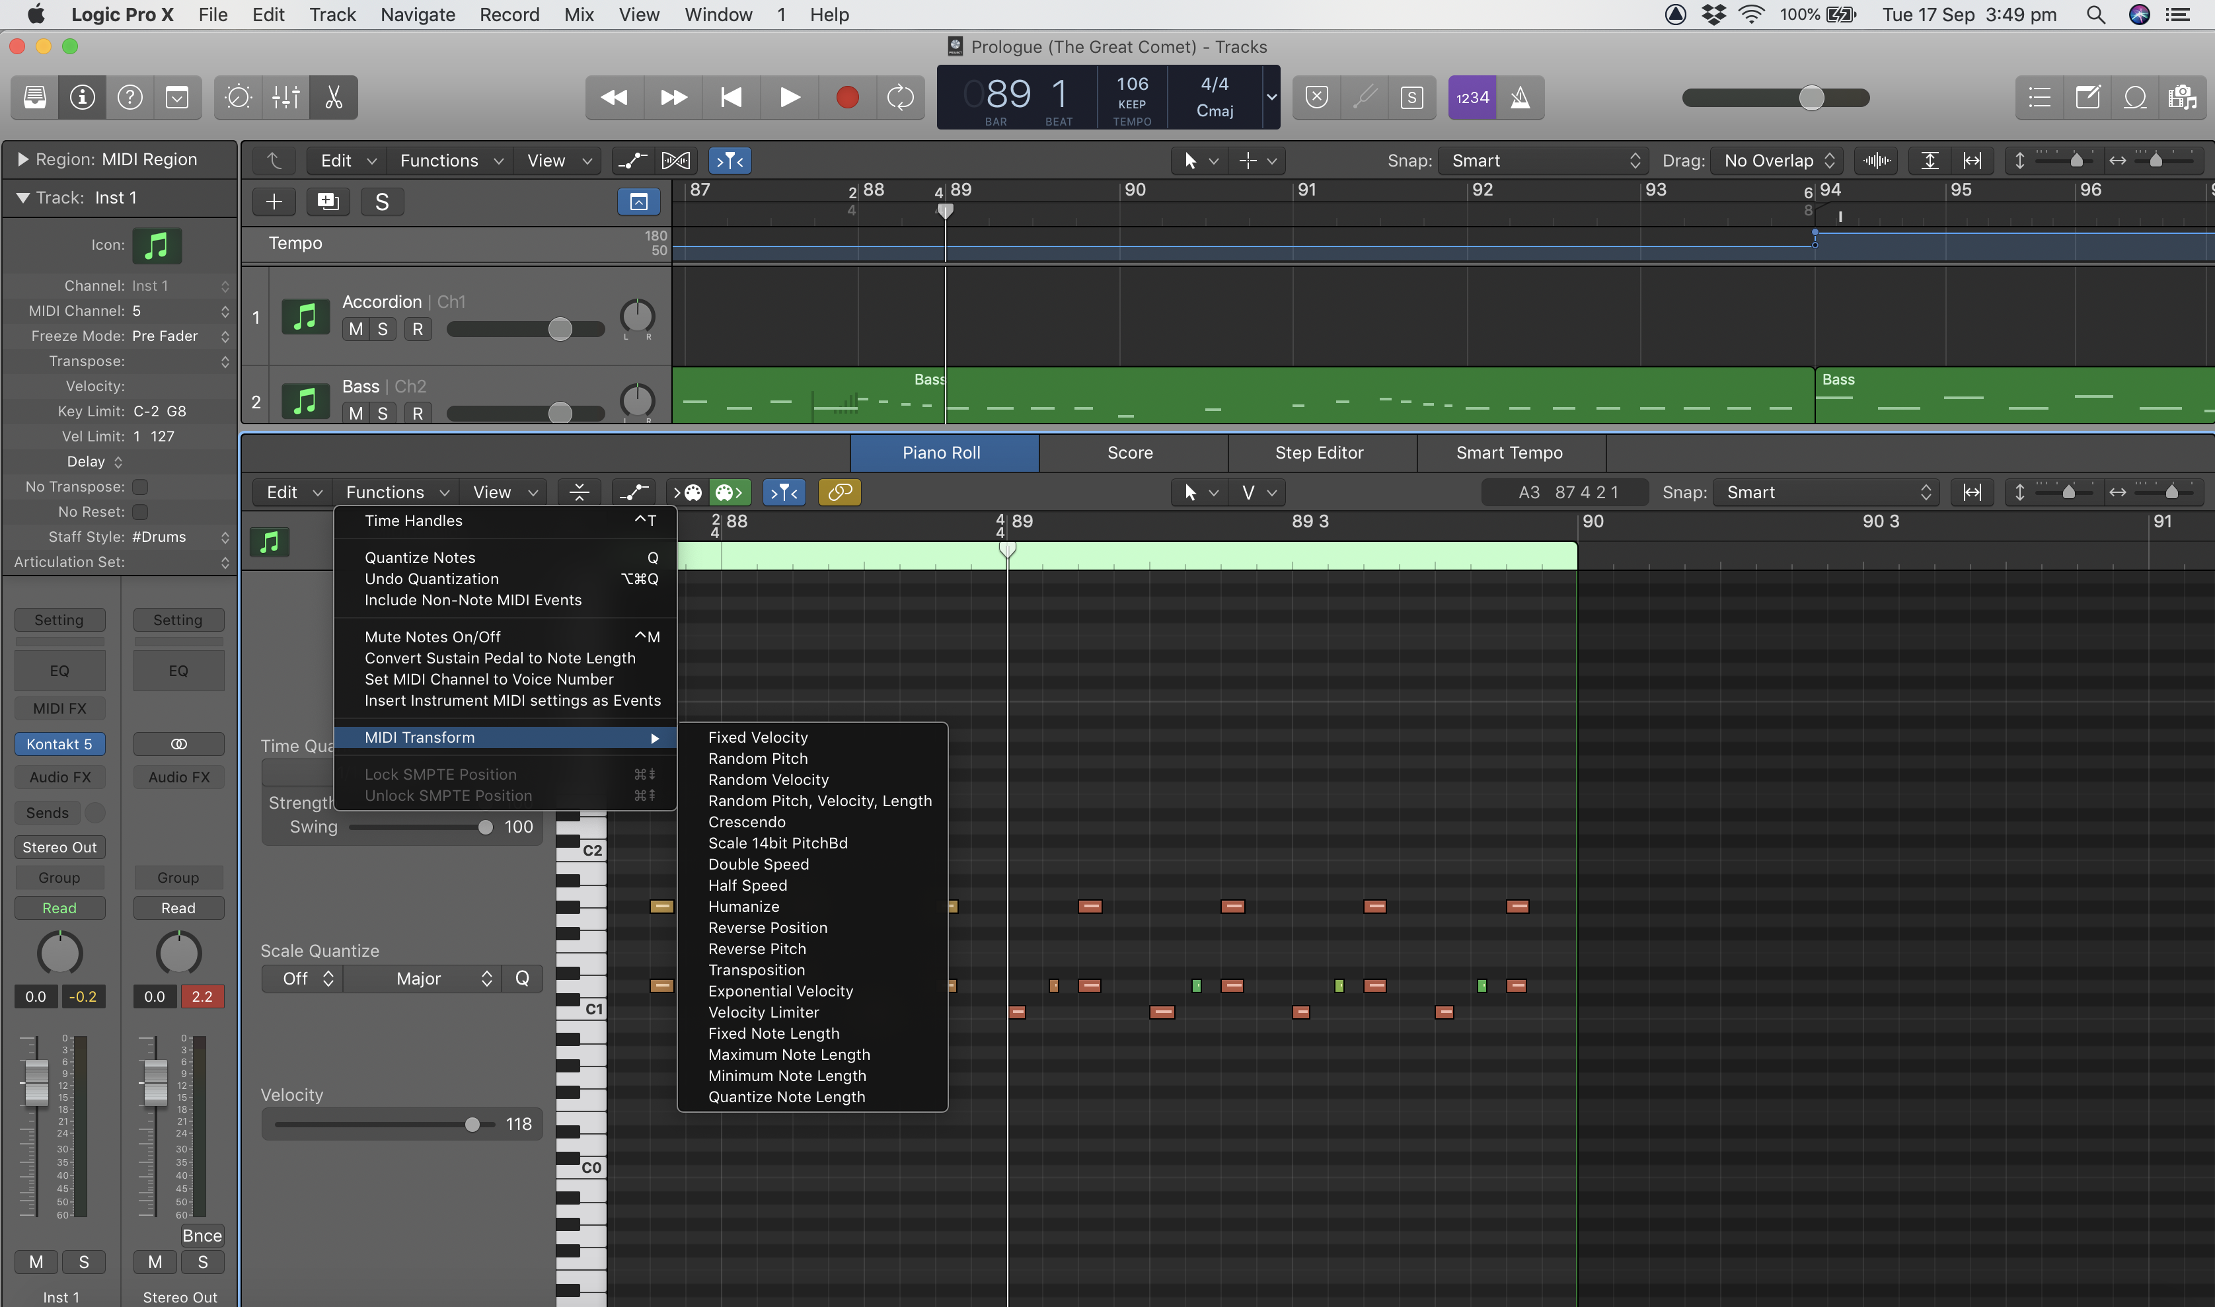Image resolution: width=2215 pixels, height=1307 pixels.
Task: Check the No Transpose checkbox
Action: [140, 487]
